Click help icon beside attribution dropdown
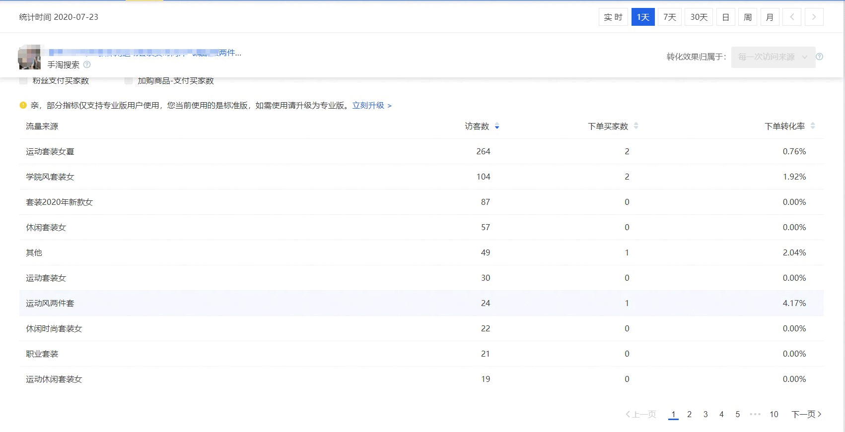Image resolution: width=845 pixels, height=432 pixels. [x=819, y=57]
